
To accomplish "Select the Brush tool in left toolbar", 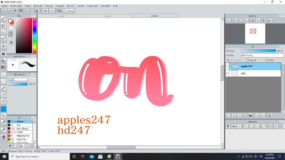I will [3, 18].
